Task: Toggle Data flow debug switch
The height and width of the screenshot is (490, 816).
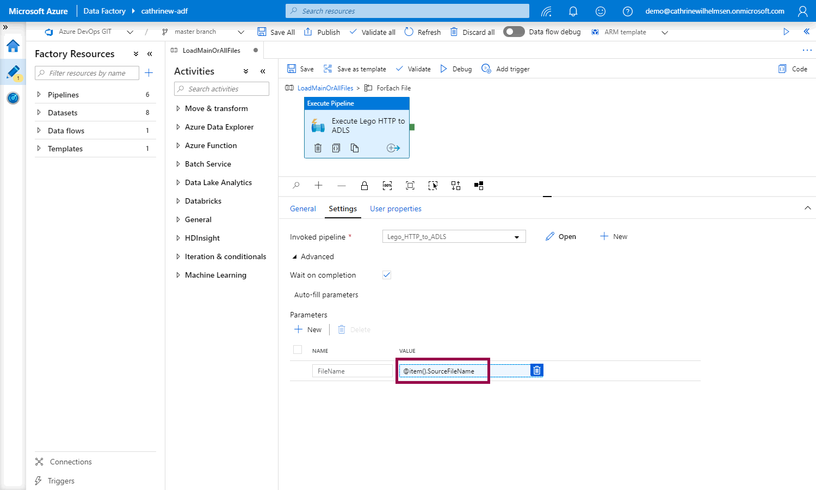Action: 514,32
